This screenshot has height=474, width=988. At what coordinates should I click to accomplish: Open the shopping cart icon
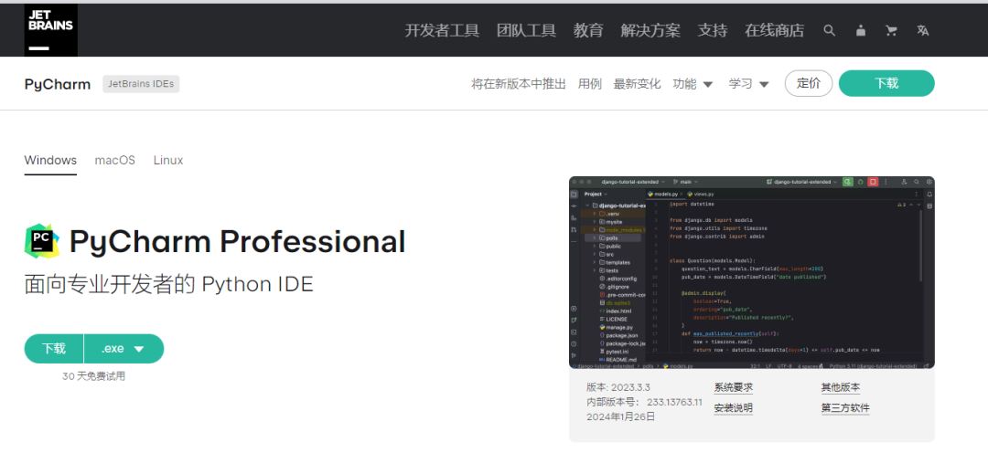[891, 30]
